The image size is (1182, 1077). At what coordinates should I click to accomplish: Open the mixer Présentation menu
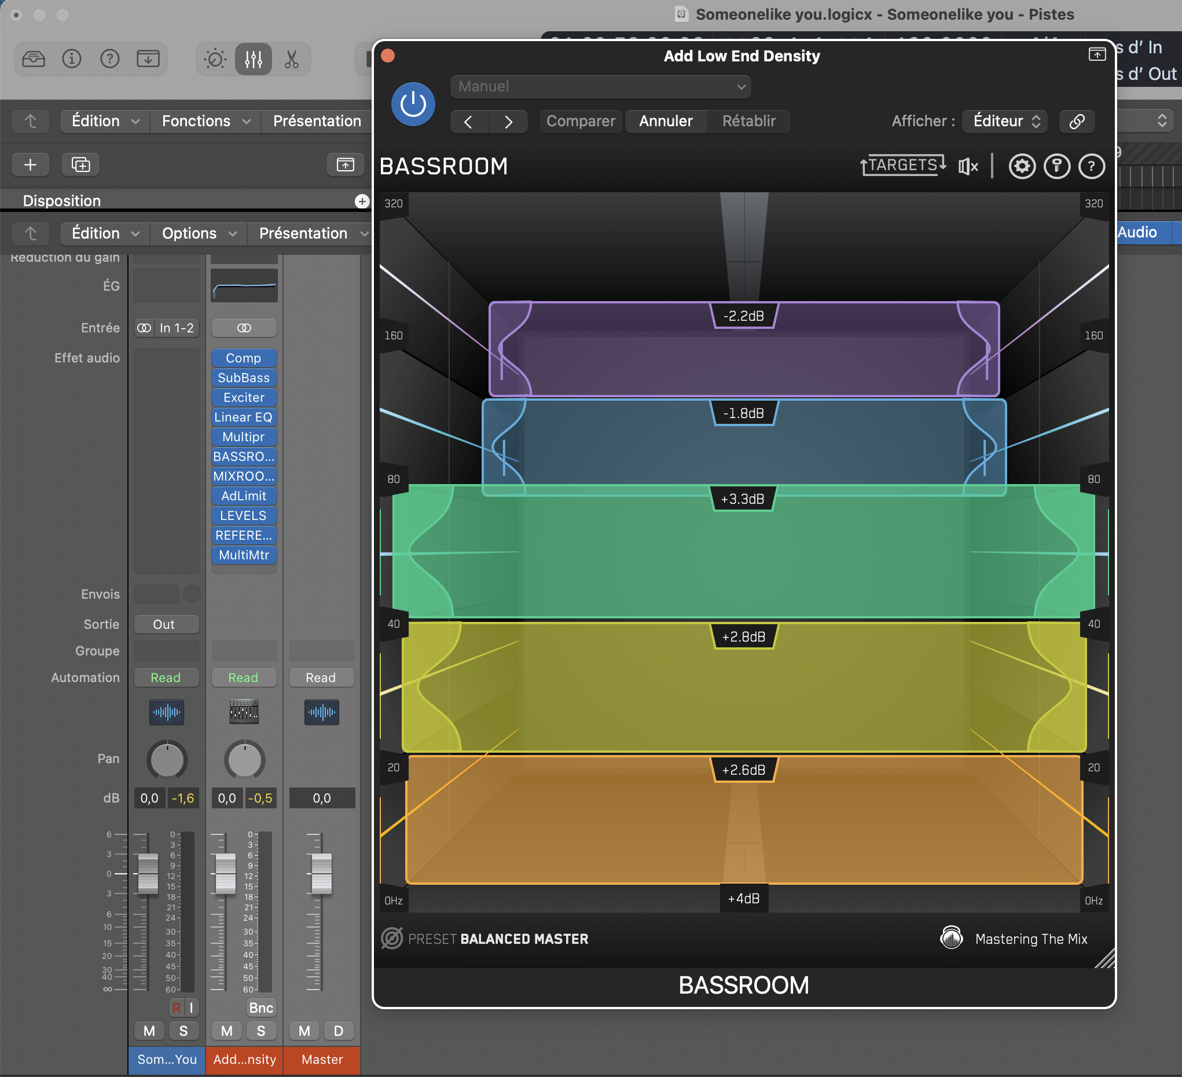pyautogui.click(x=310, y=233)
